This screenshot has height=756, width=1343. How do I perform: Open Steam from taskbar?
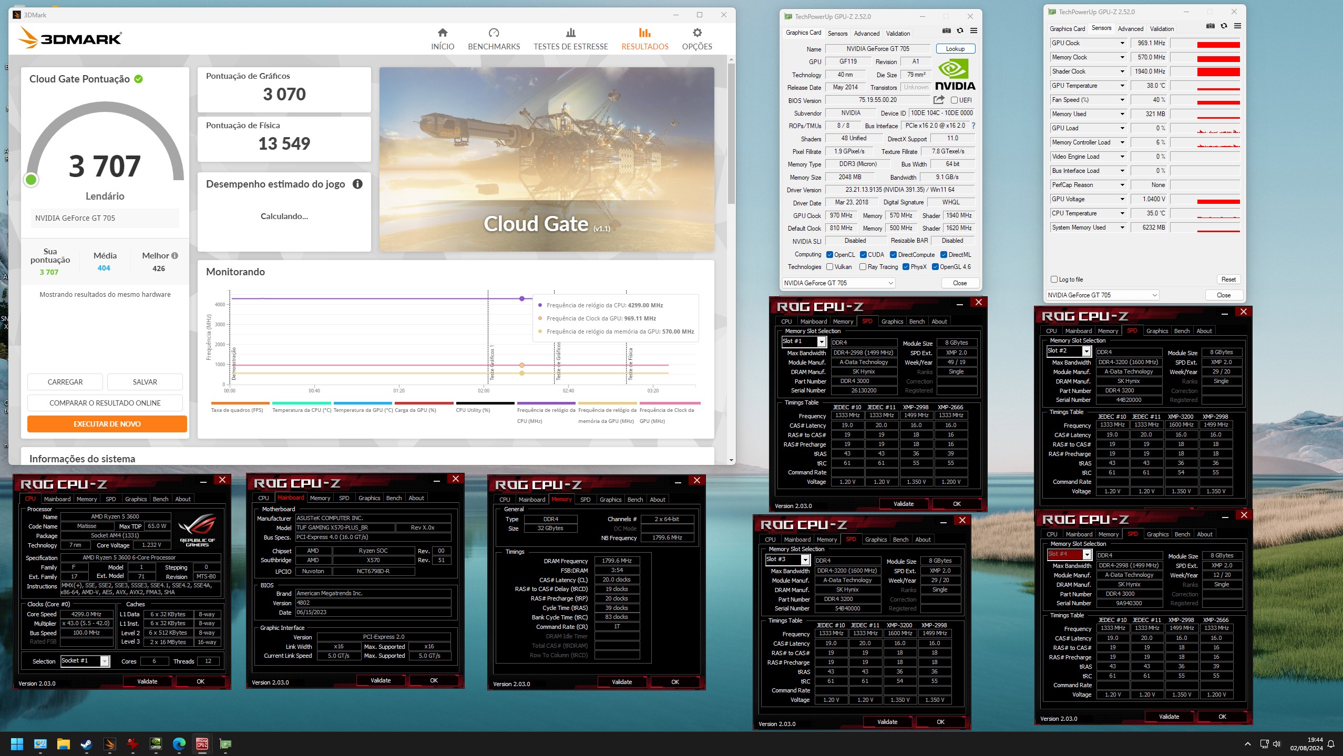86,744
